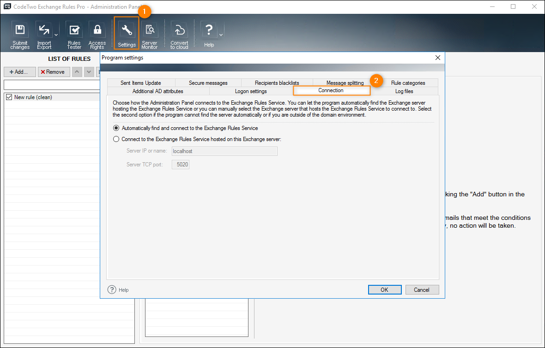The height and width of the screenshot is (348, 545).
Task: Select Automatically find and connect radio option
Action: pos(116,128)
